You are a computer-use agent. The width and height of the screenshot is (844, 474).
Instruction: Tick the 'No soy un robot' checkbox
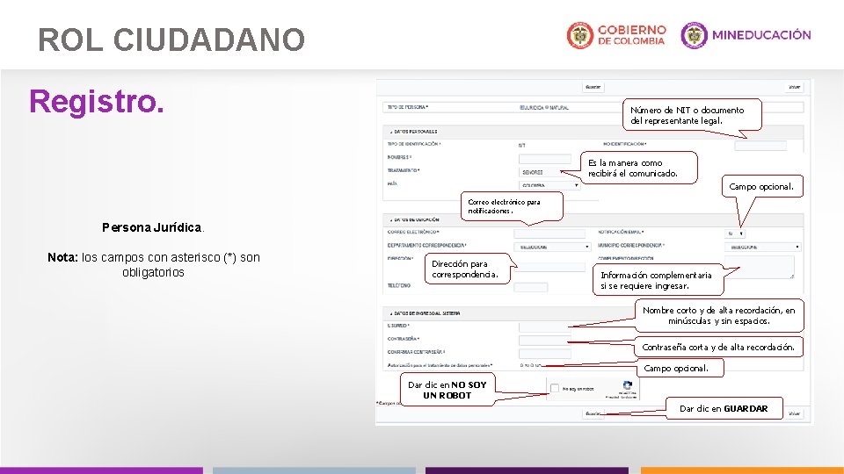(x=555, y=388)
